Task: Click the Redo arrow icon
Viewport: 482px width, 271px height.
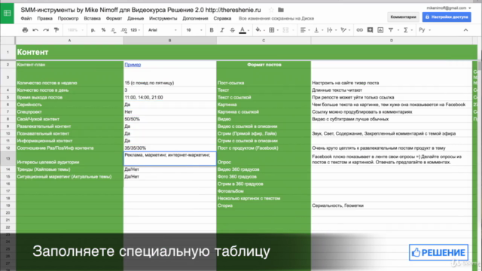Action: (x=46, y=30)
